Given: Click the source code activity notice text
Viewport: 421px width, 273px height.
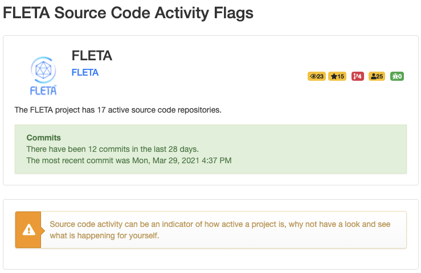Looking at the screenshot, I should tap(220, 230).
